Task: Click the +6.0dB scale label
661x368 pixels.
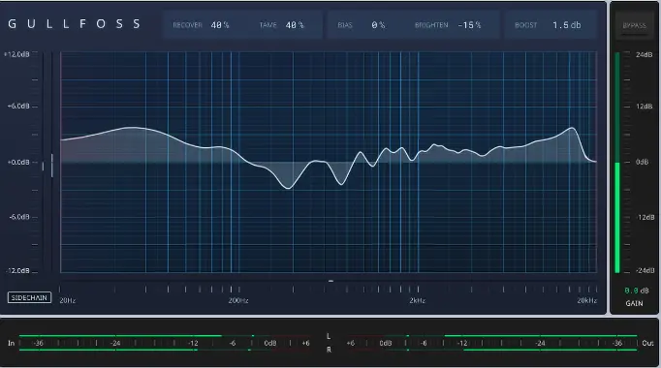Action: [x=18, y=107]
